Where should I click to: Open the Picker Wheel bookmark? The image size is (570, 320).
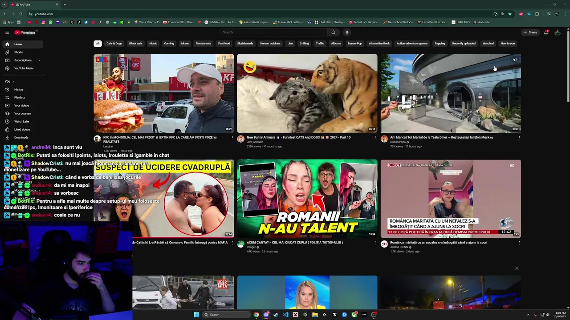tap(254, 22)
